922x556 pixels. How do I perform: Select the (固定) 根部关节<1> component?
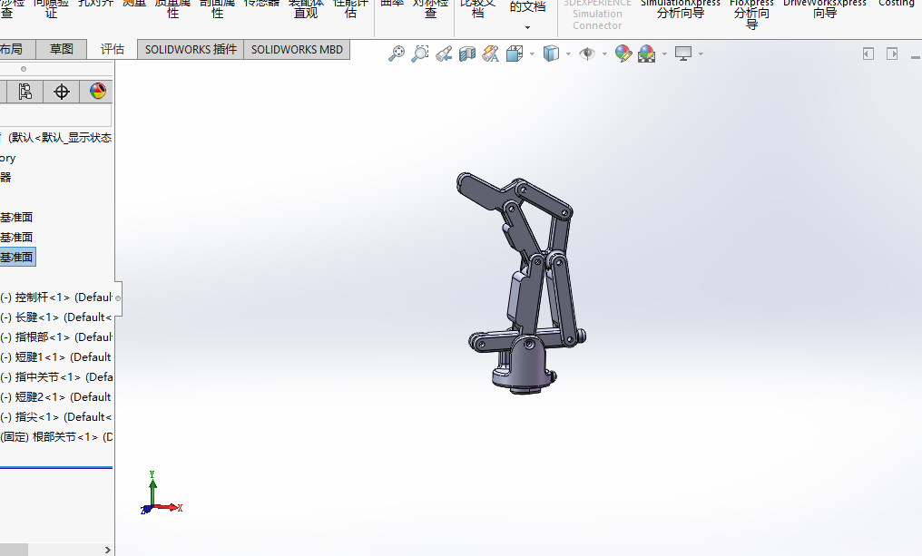[56, 437]
